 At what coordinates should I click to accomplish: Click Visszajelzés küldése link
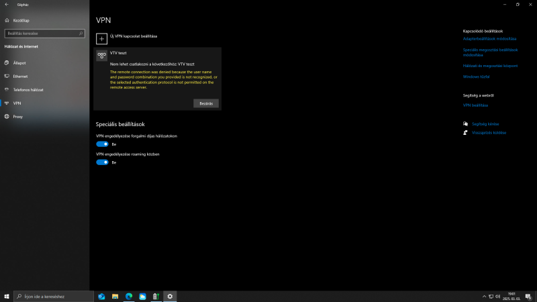tap(489, 132)
